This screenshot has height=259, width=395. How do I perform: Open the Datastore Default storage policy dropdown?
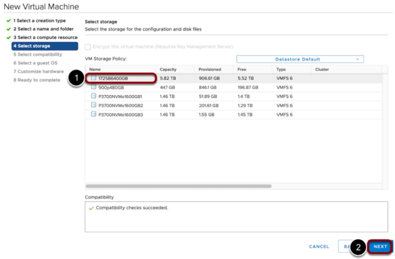300,59
